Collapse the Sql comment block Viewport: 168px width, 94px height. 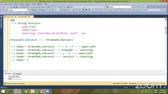pos(9,20)
